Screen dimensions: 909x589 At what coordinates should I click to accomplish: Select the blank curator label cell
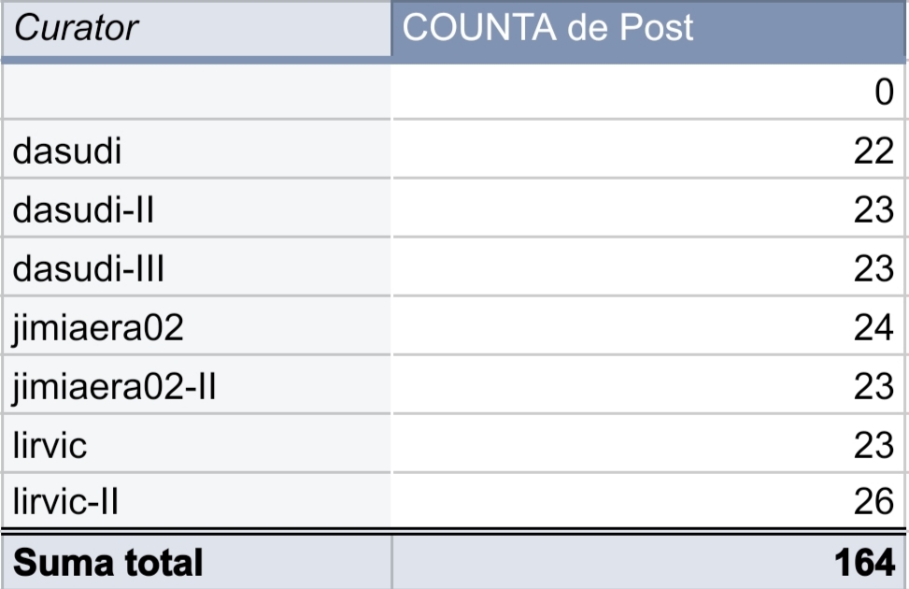pyautogui.click(x=196, y=92)
